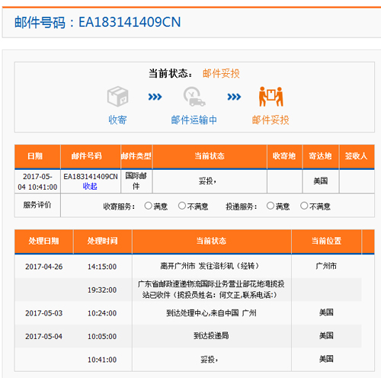The height and width of the screenshot is (381, 381).
Task: Select 不满意 for 收寄服务
Action: [x=182, y=206]
